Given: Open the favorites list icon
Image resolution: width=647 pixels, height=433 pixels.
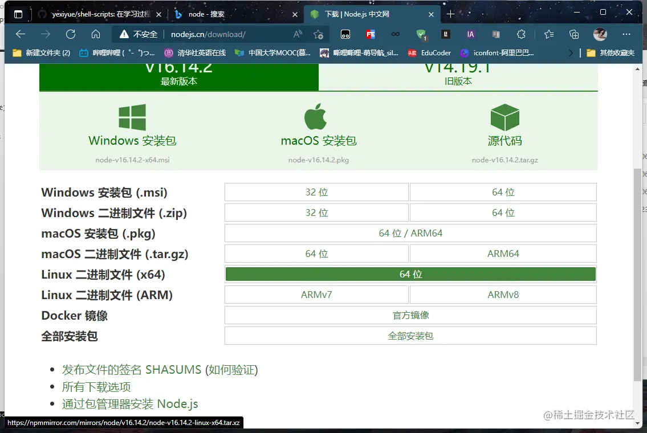Looking at the screenshot, I should tap(549, 34).
